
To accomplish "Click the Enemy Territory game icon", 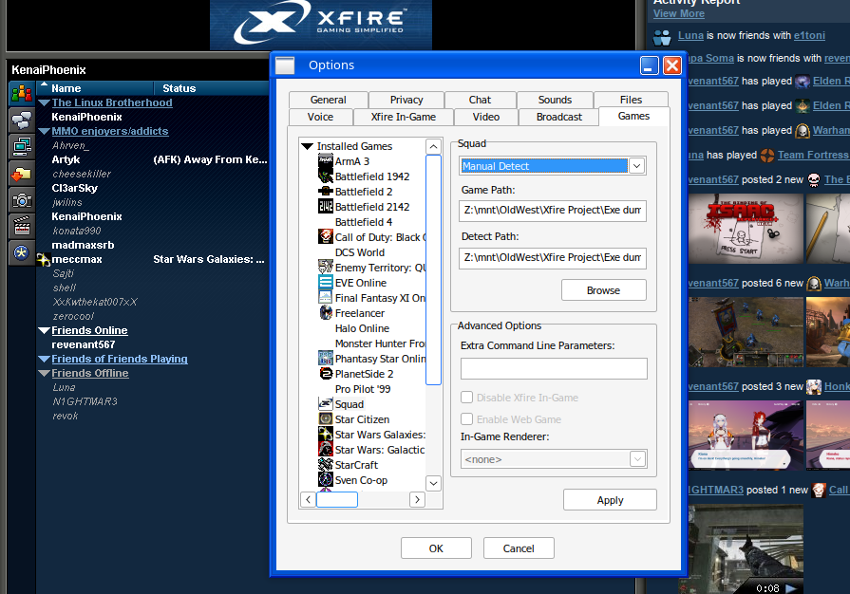I will pos(325,267).
